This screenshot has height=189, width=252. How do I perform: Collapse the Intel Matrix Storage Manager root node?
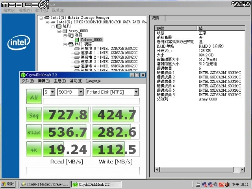(x=41, y=18)
